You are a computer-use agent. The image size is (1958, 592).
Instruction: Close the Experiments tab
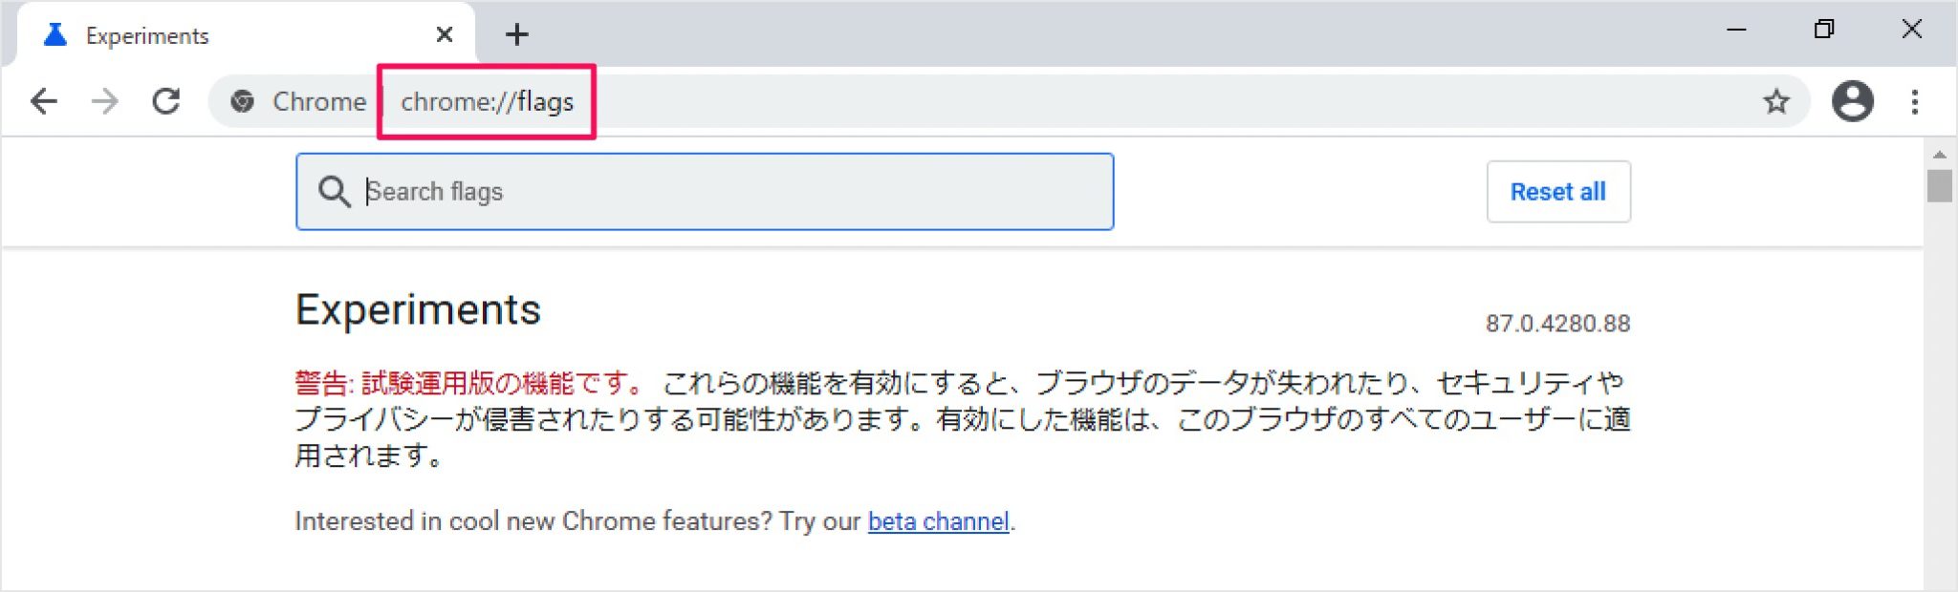coord(444,35)
